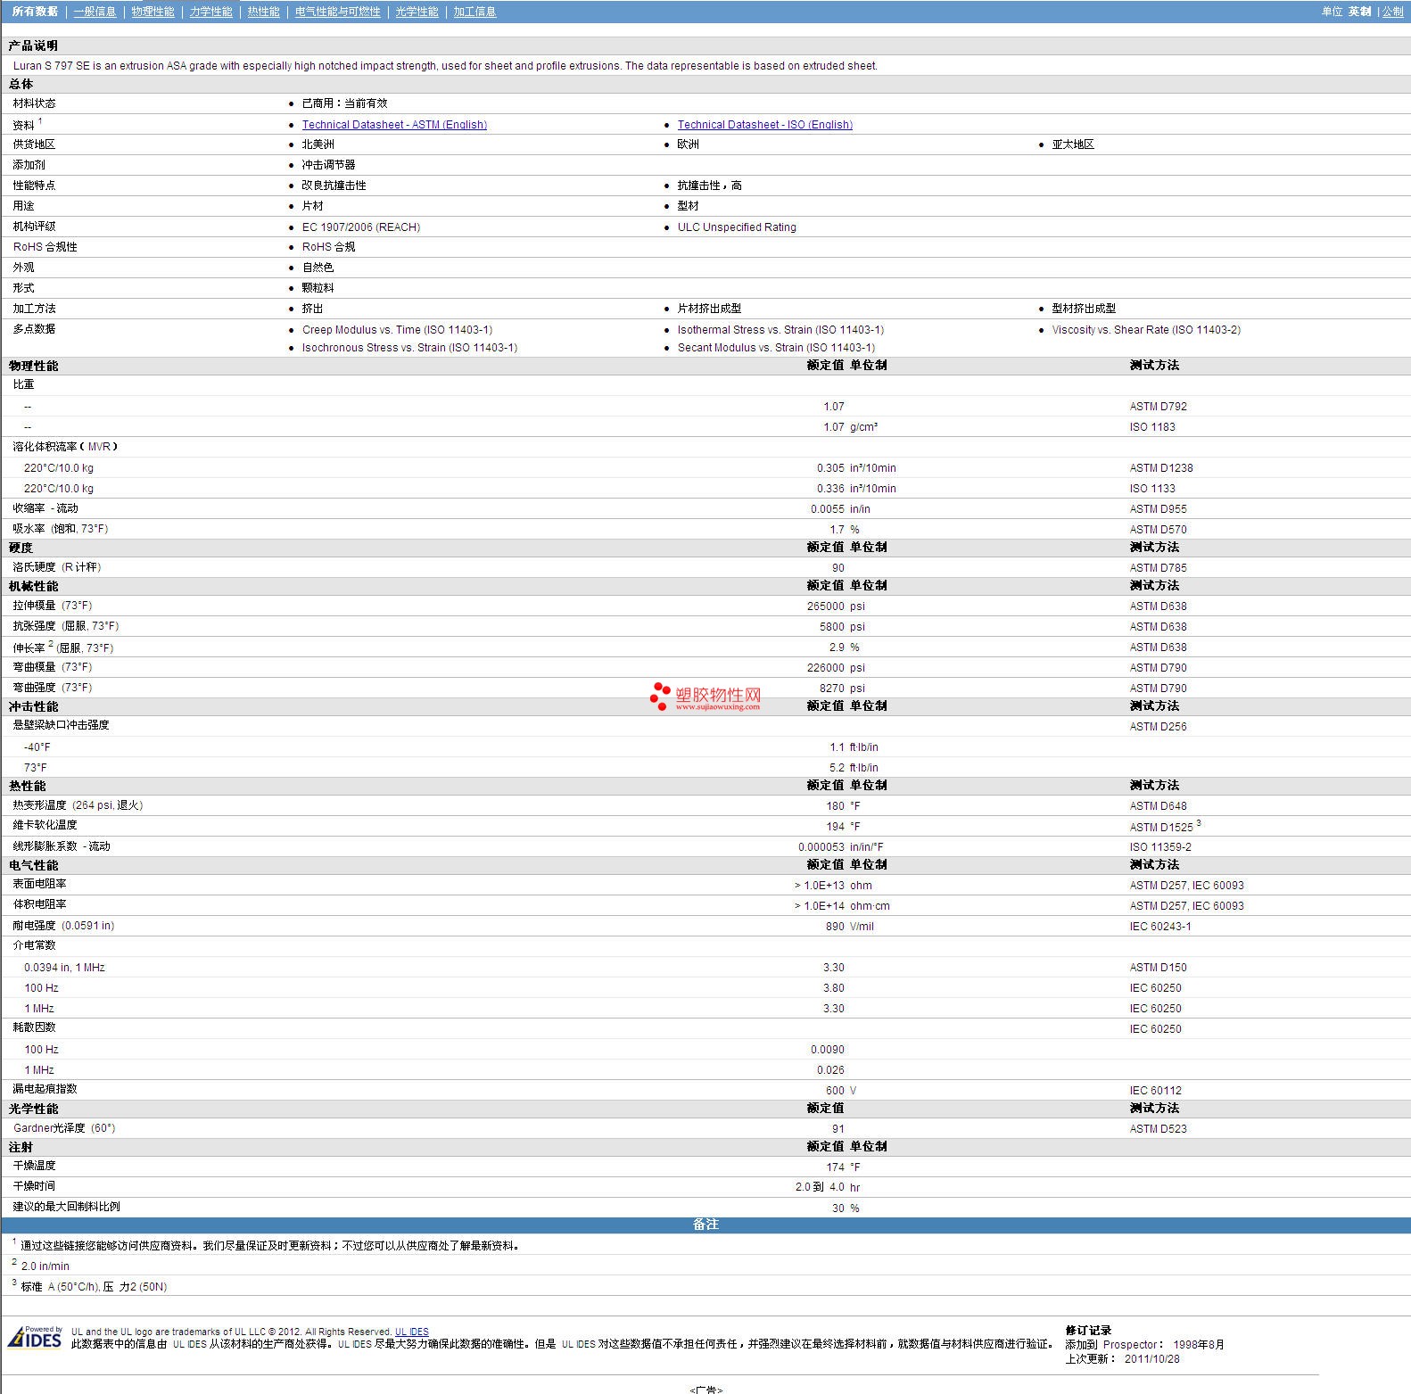Image resolution: width=1411 pixels, height=1394 pixels.
Task: Click the 悬壁梁缺口冲击强度 row label
Action: 61,725
